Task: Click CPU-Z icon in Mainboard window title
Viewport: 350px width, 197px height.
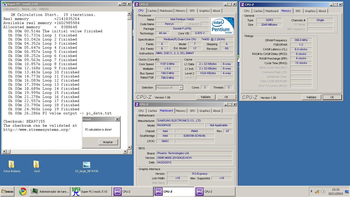Action: tap(137, 104)
